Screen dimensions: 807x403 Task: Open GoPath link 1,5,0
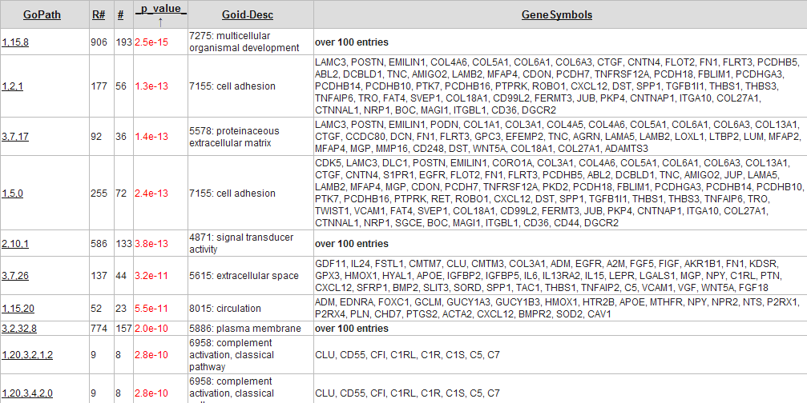pos(12,193)
